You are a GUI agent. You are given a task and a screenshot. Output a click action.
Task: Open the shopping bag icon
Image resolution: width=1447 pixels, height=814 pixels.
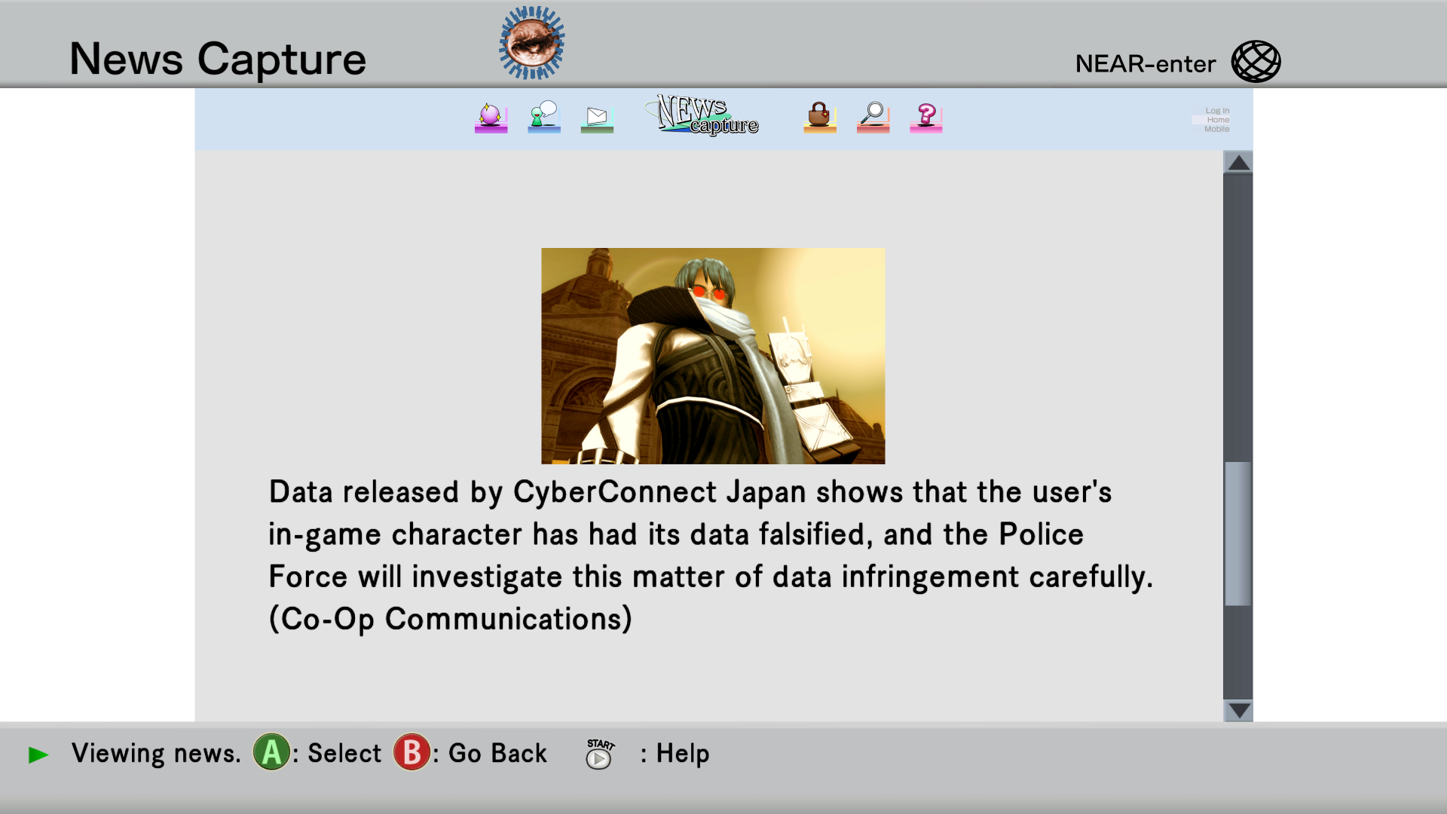[820, 118]
